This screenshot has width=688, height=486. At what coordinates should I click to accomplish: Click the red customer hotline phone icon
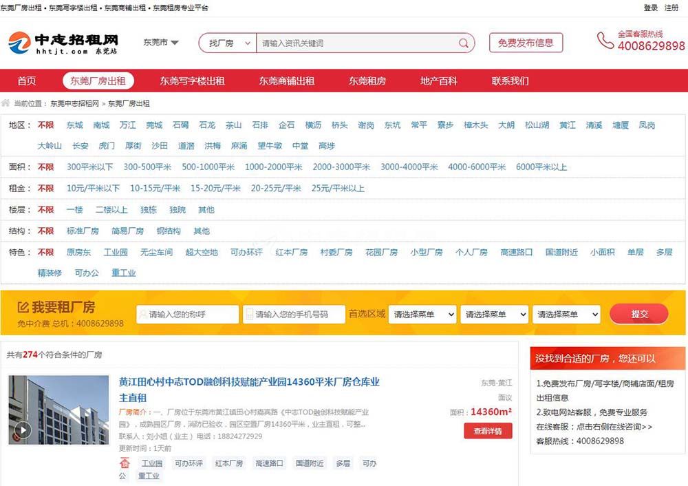[605, 43]
